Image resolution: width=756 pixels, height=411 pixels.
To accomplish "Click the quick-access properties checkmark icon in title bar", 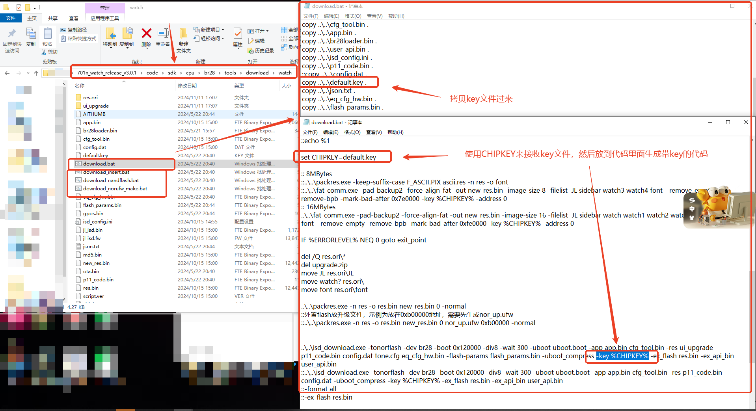I will click(x=19, y=7).
